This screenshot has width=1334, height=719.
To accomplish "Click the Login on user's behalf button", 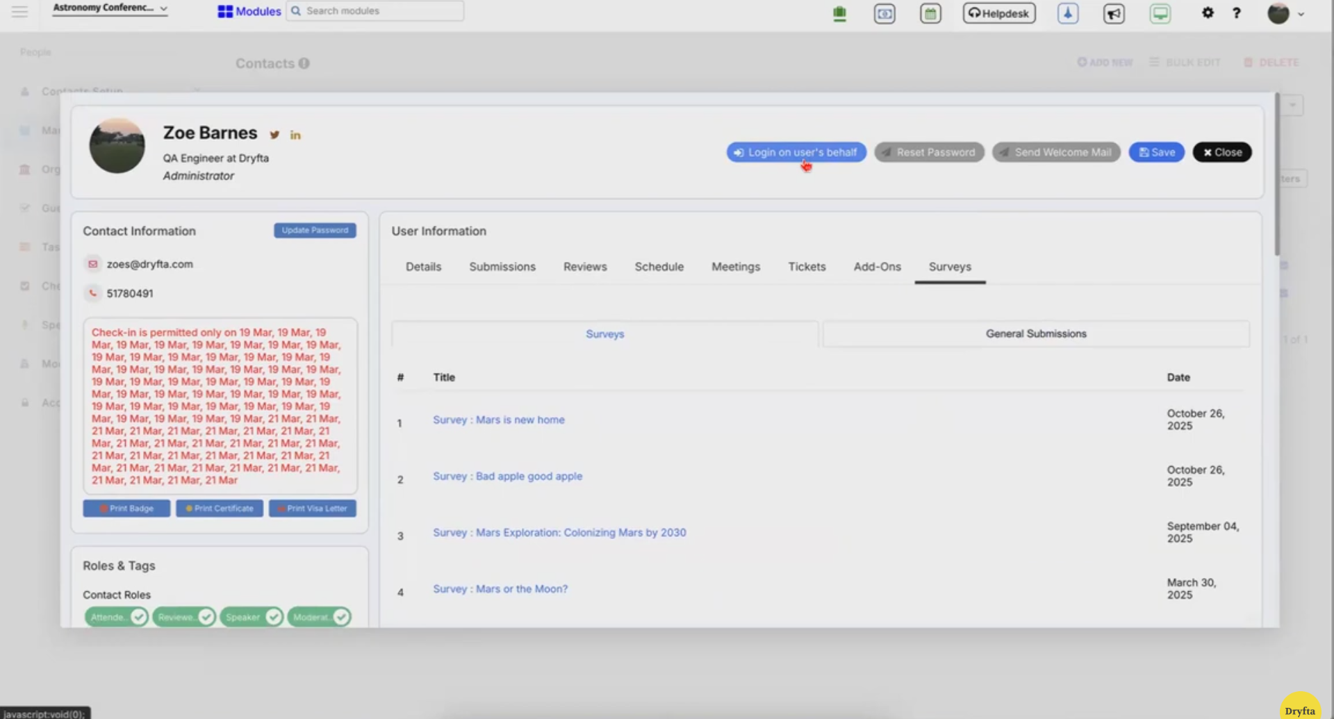I will pos(796,152).
